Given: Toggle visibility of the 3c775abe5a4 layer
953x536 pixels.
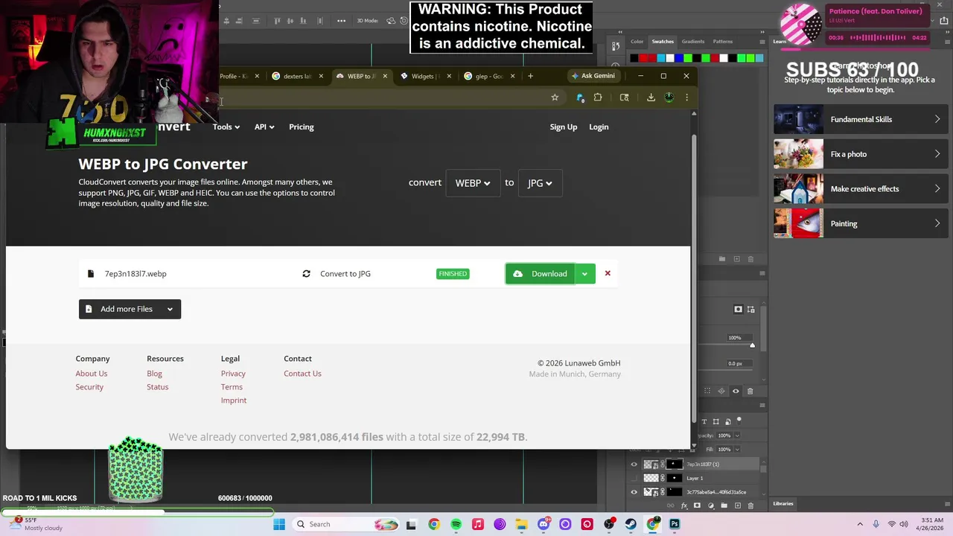Looking at the screenshot, I should tap(634, 492).
